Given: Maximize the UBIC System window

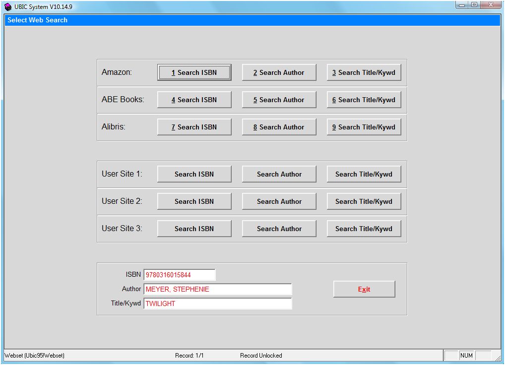Looking at the screenshot, I should point(474,5).
